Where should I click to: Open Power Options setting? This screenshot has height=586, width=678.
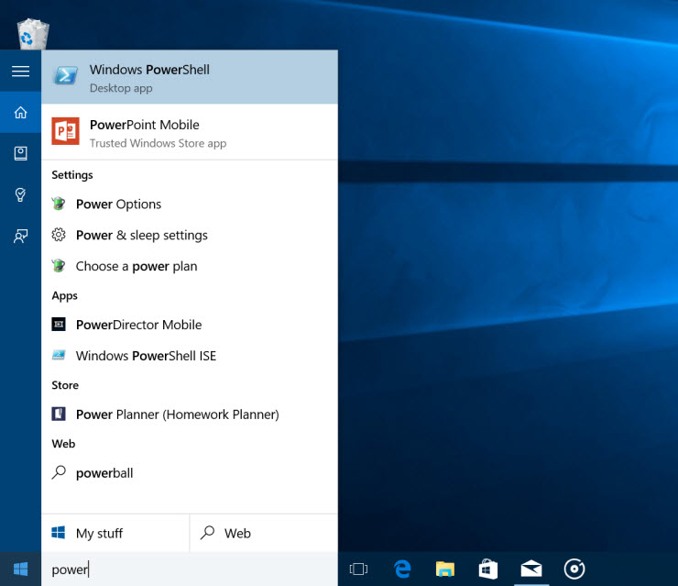click(118, 205)
